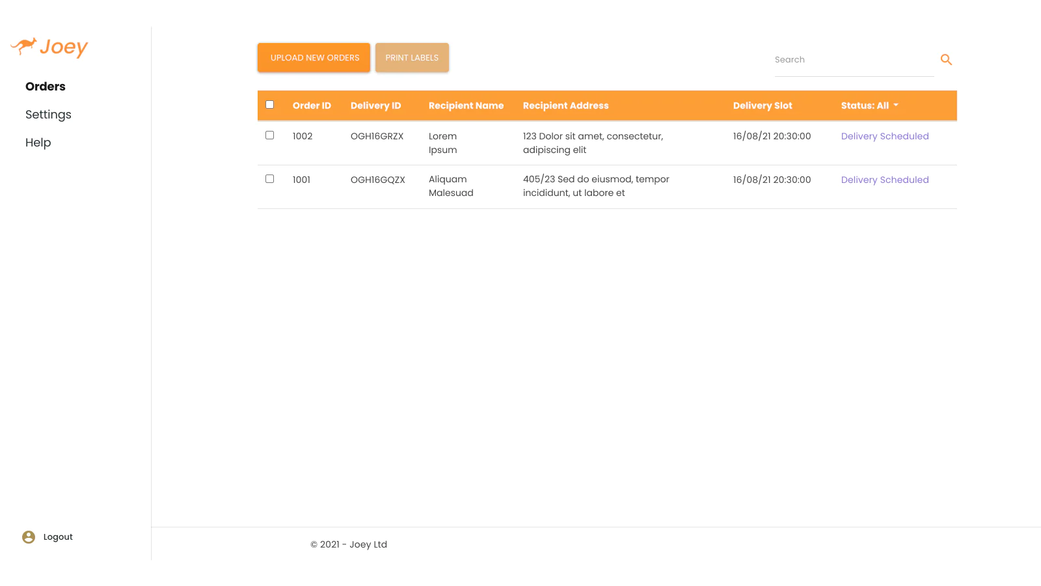Focus the Search input field

(854, 60)
